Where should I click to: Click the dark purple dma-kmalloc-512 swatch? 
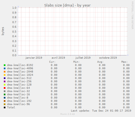5,78
